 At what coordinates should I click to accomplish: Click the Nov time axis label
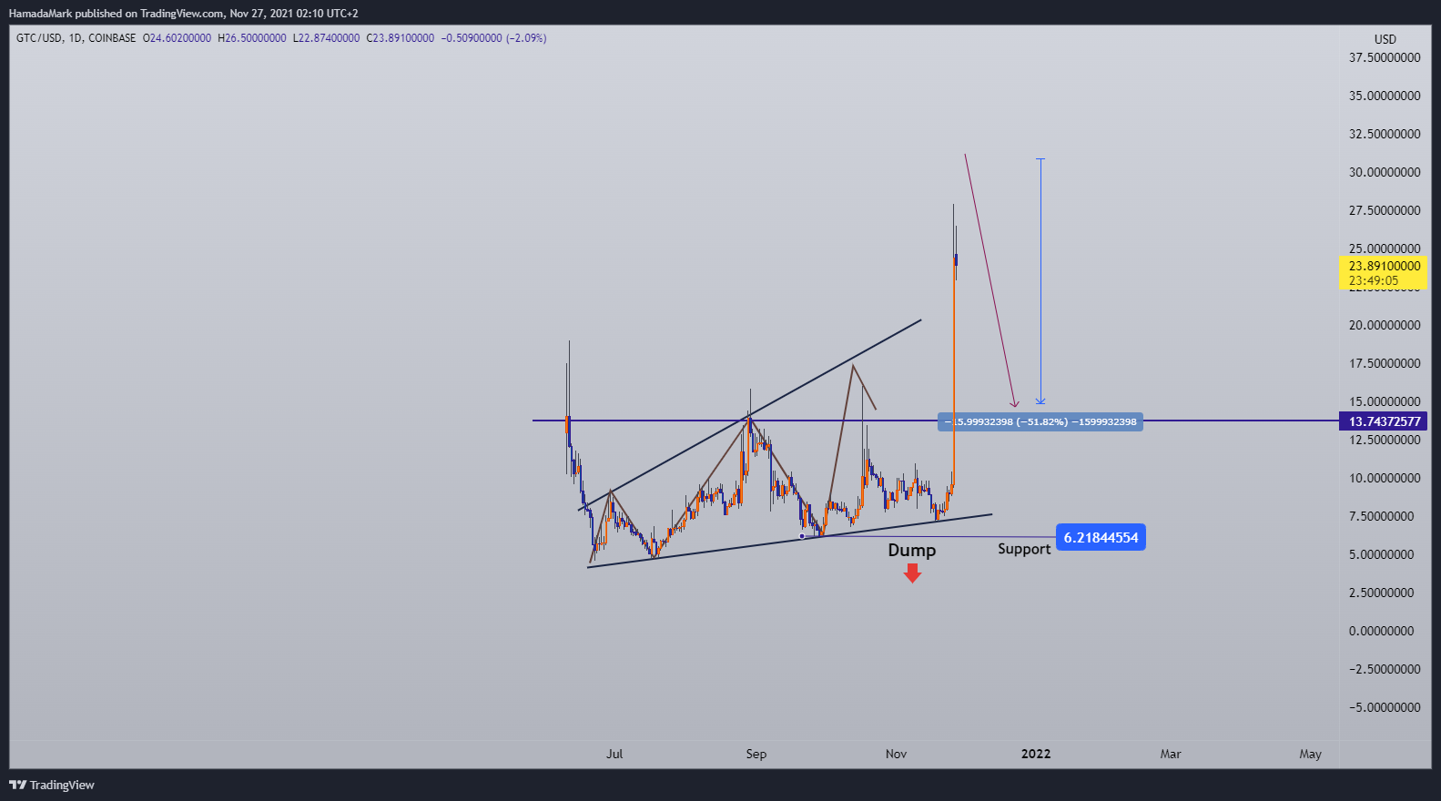pyautogui.click(x=897, y=754)
